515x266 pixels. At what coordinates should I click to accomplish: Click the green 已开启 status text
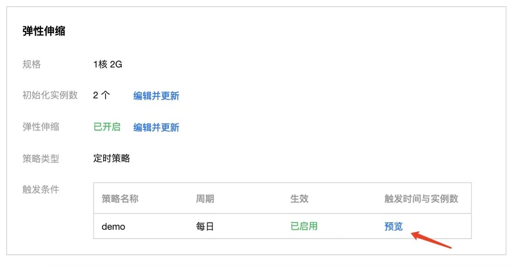pyautogui.click(x=107, y=127)
